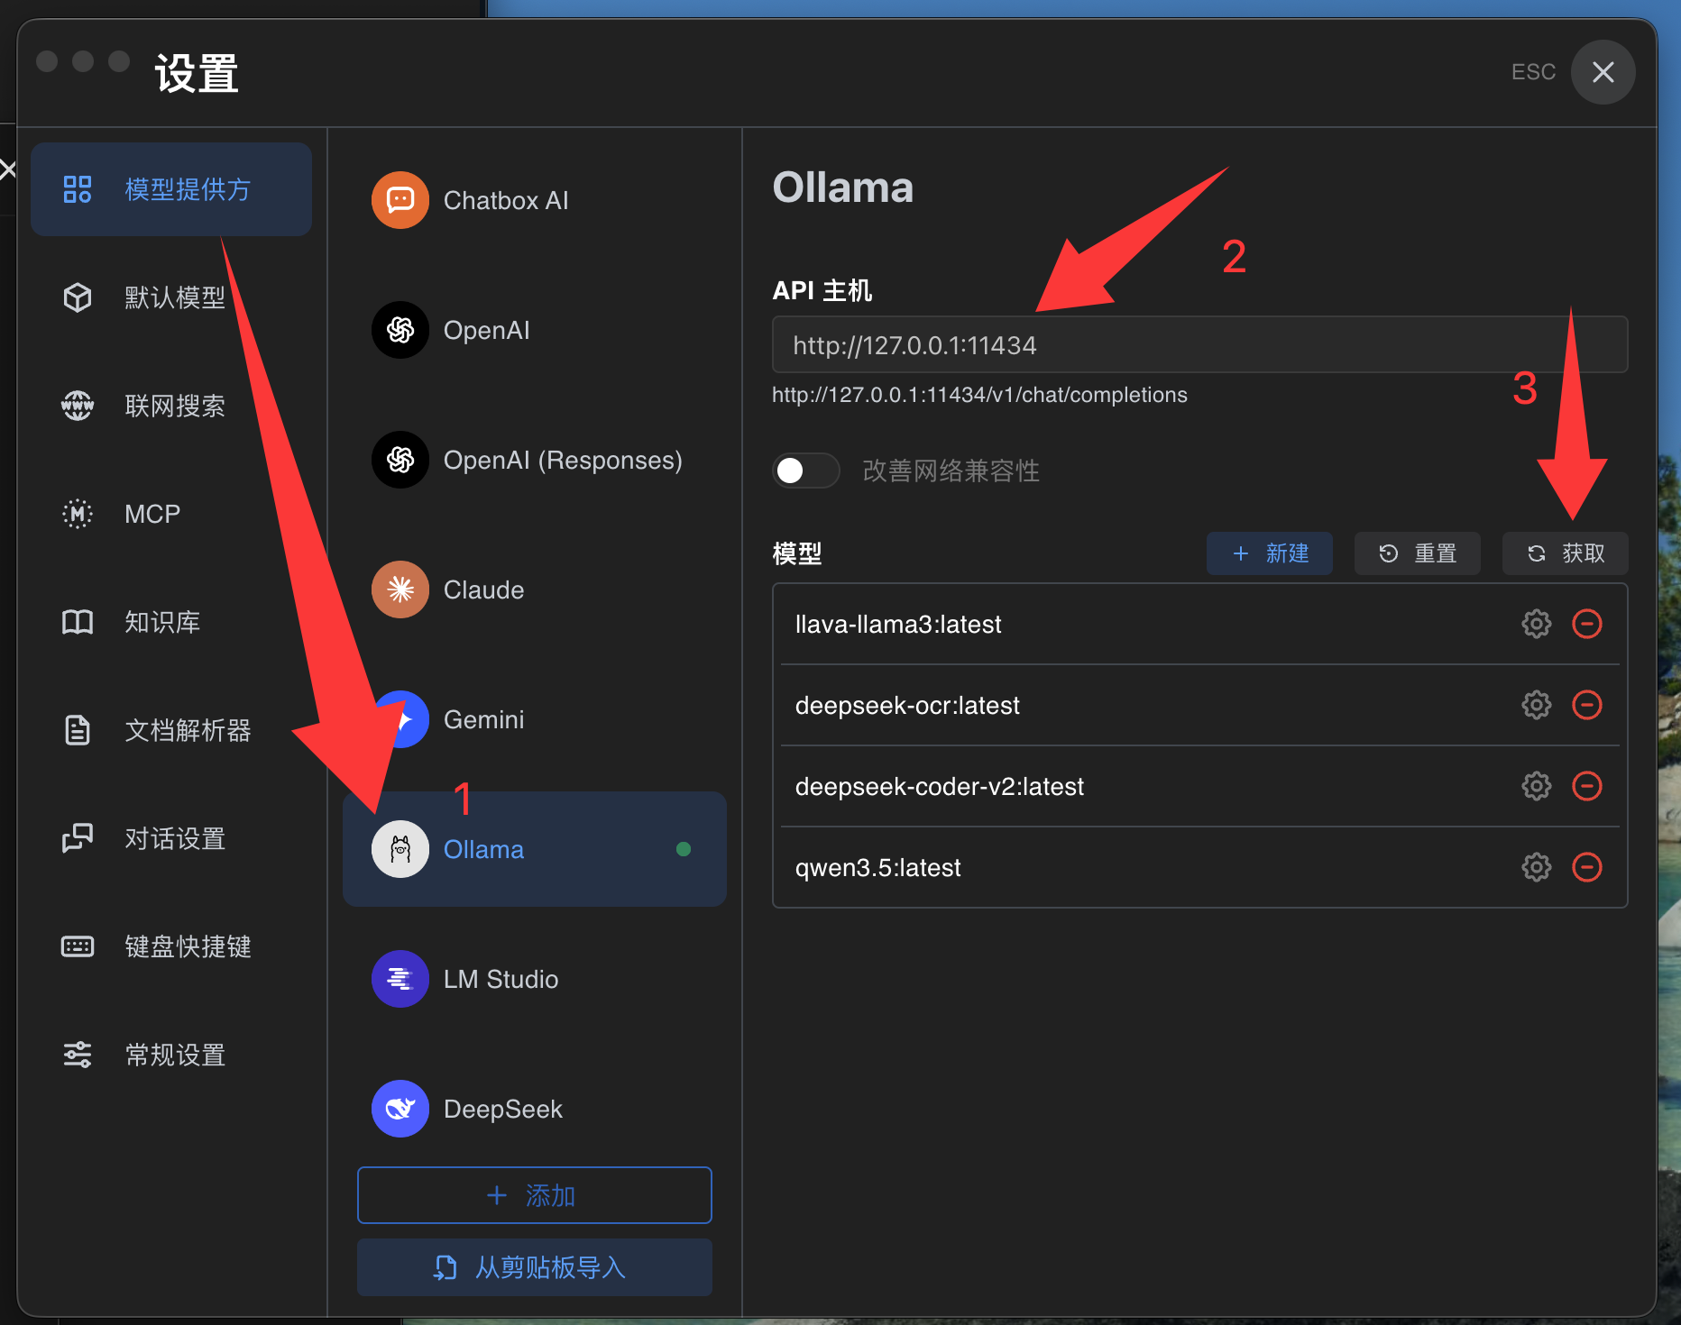Click the 重置 models button
This screenshot has height=1325, width=1681.
(1418, 553)
